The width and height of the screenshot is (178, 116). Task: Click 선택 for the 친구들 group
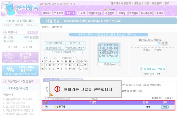pos(165,107)
